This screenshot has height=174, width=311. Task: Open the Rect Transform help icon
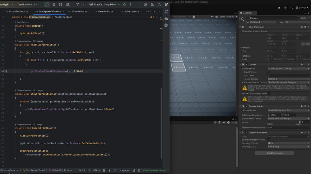(x=301, y=27)
